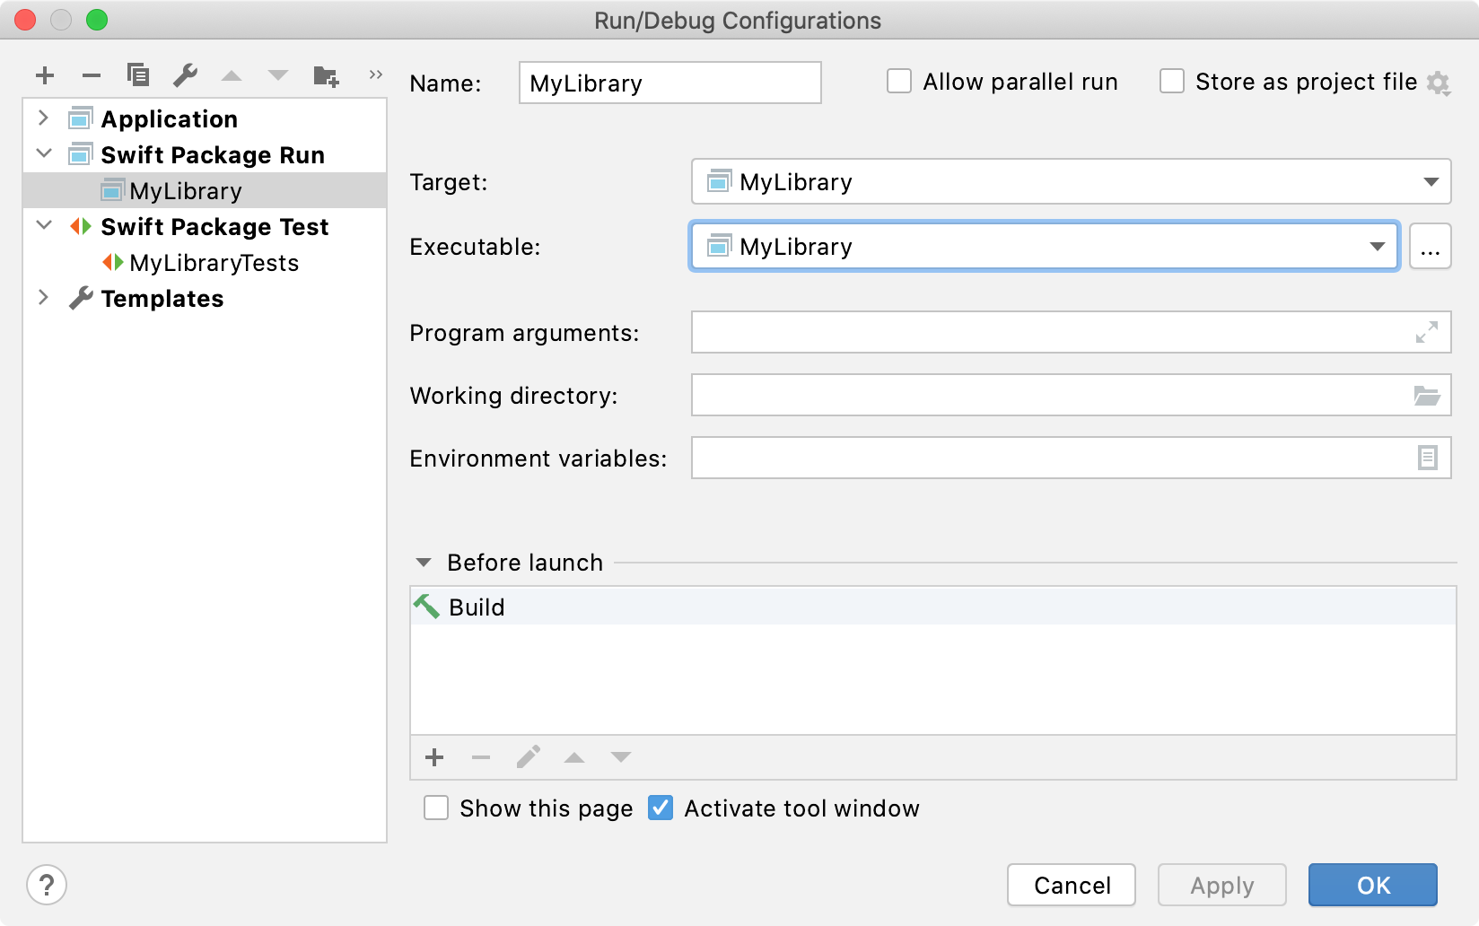Collapse the Before launch section
This screenshot has width=1479, height=926.
point(424,563)
